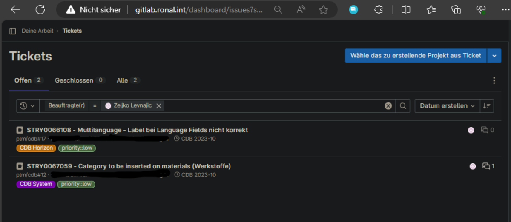Click the CDB Horizon label
This screenshot has width=511, height=222.
(x=37, y=148)
